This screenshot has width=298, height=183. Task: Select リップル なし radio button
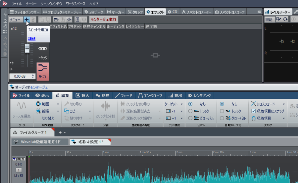tap(190, 104)
